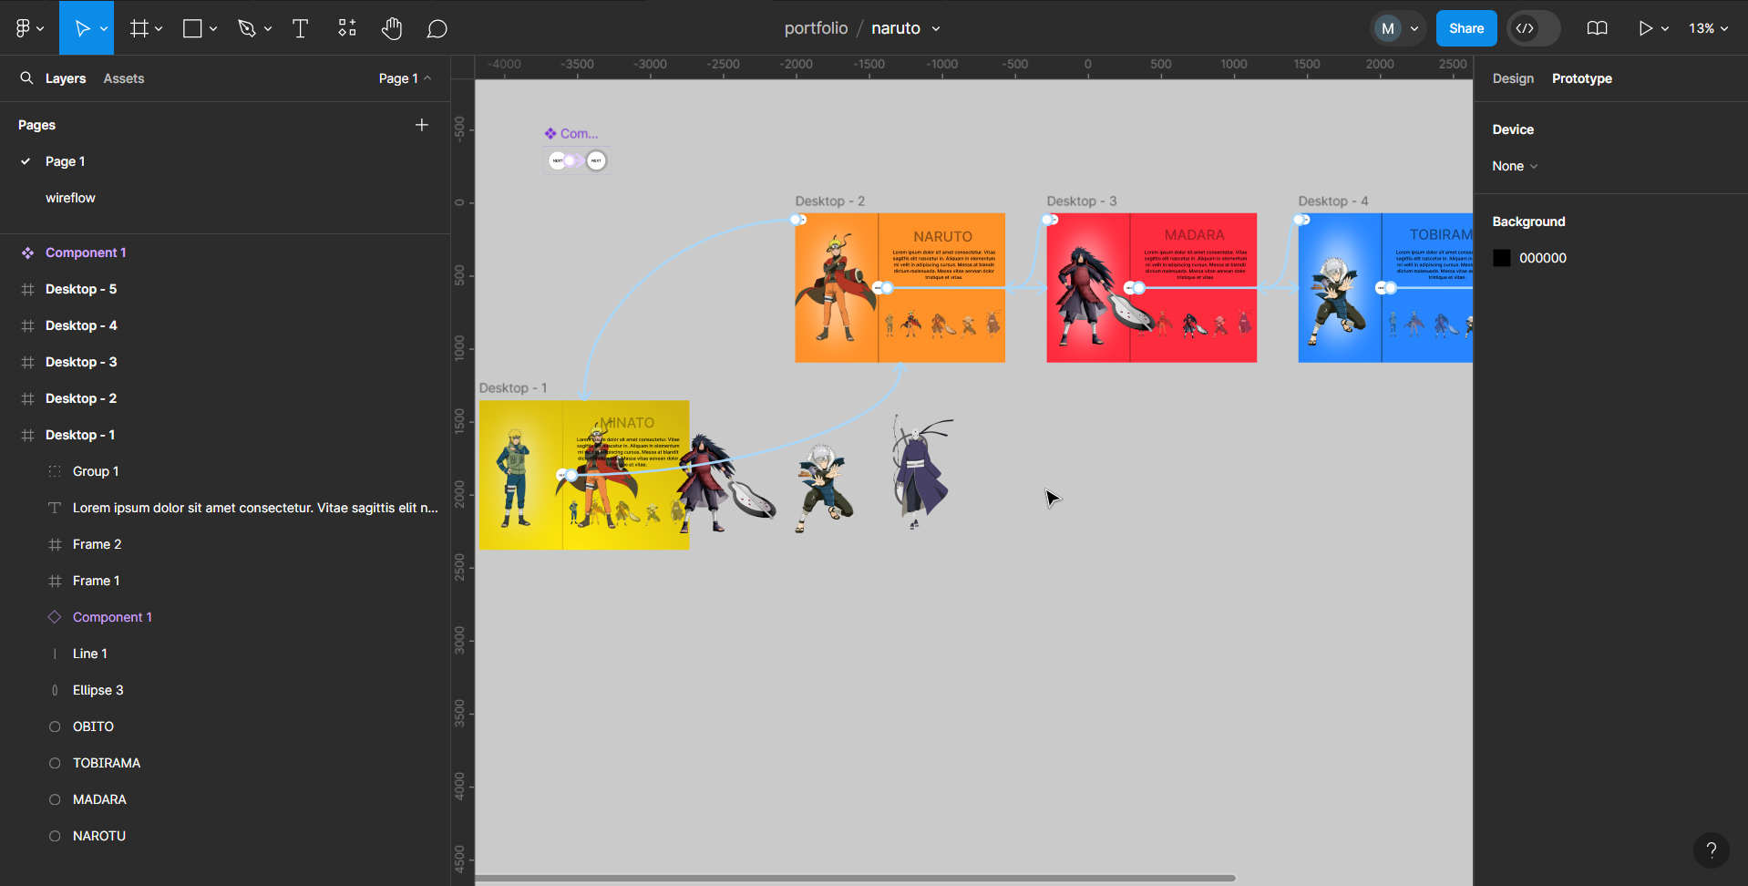Click the layers search icon
1748x886 pixels.
tap(26, 77)
